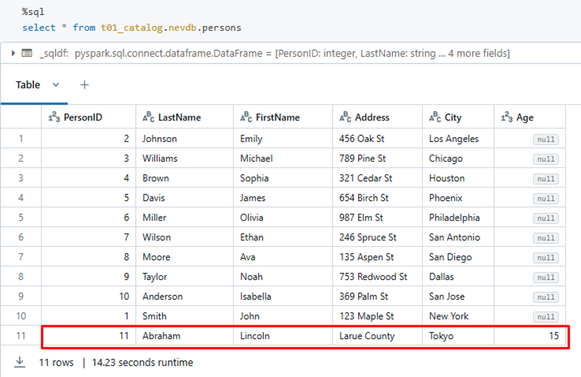Sort by the LastName column header

pos(179,117)
